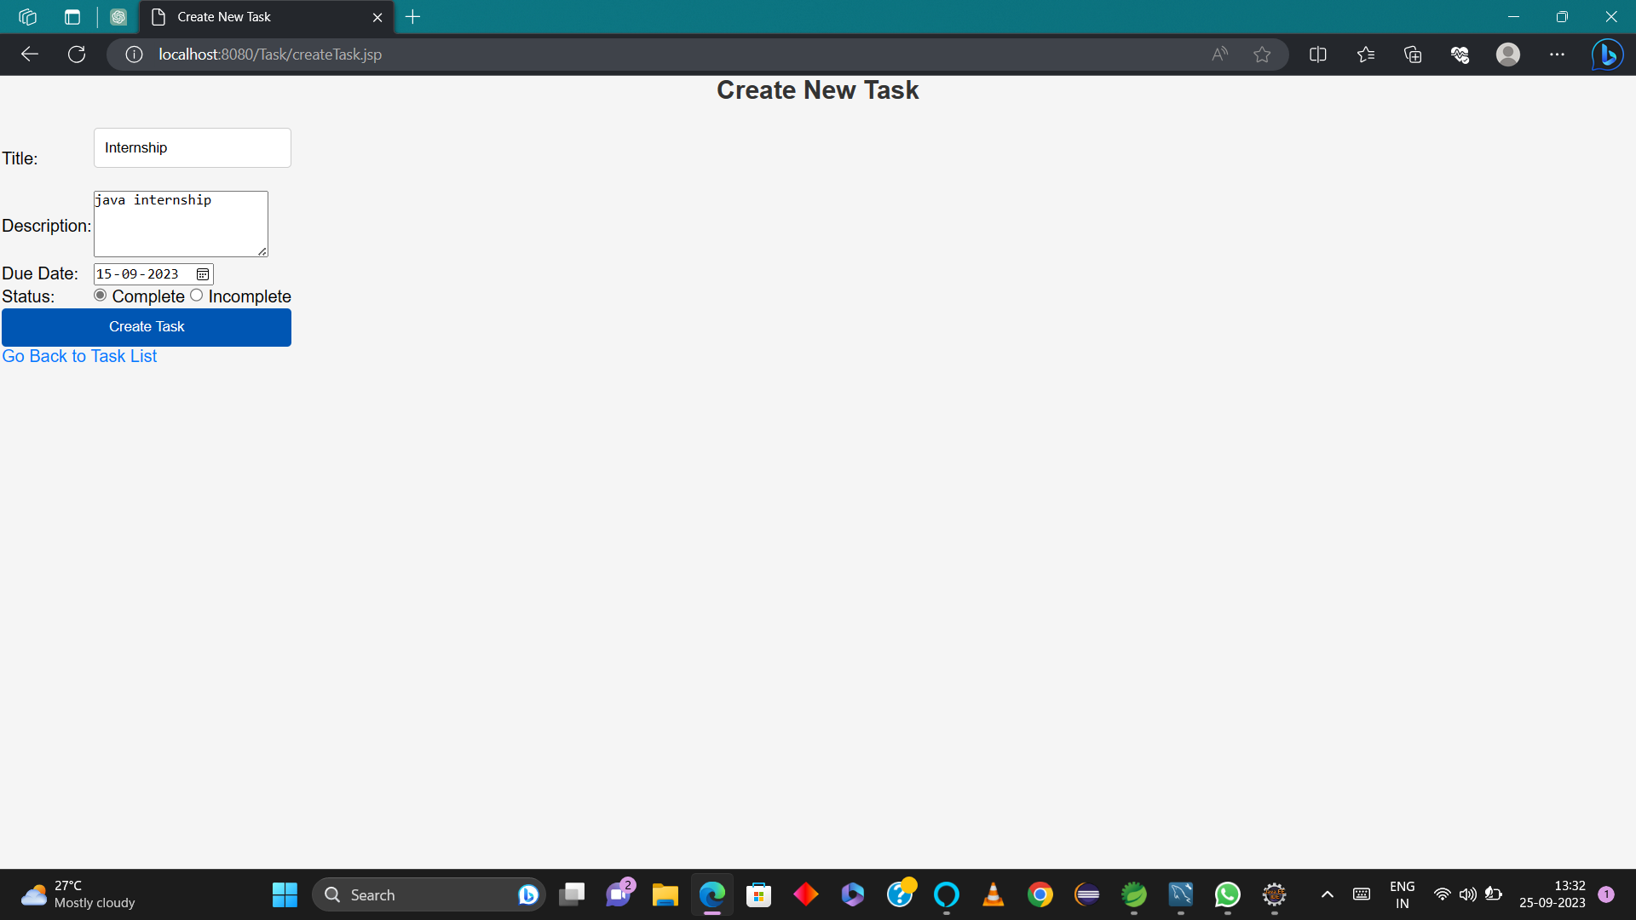Screen dimensions: 1636x920
Task: Open the calendar picker beside the due date
Action: click(x=202, y=274)
